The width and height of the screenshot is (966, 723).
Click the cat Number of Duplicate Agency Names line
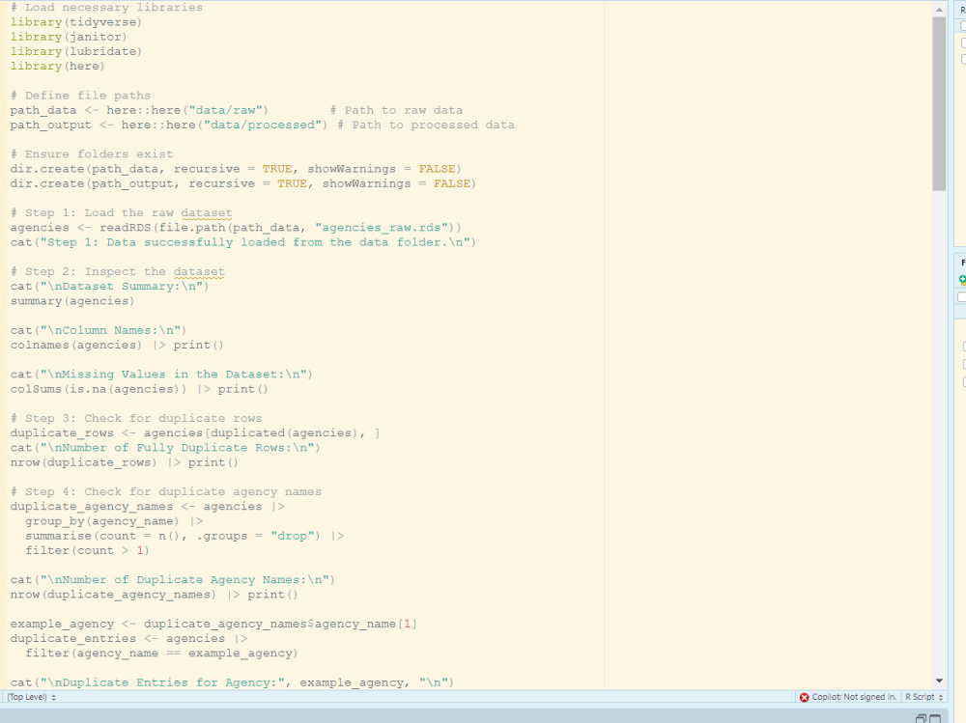(x=173, y=579)
